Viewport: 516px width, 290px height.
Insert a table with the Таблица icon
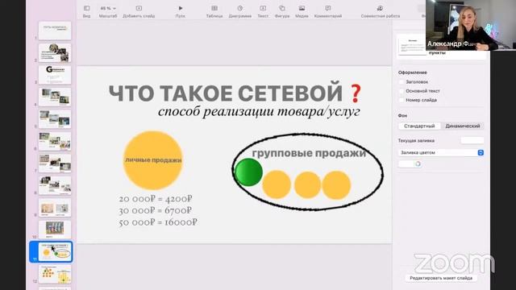coord(214,8)
